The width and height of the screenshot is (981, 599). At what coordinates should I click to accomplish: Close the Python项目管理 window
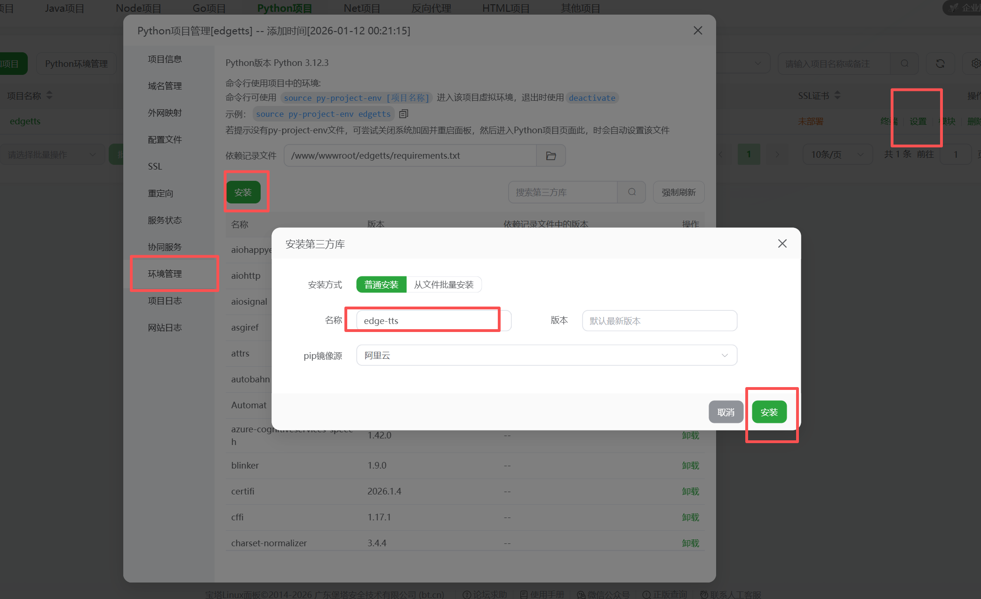pyautogui.click(x=698, y=31)
